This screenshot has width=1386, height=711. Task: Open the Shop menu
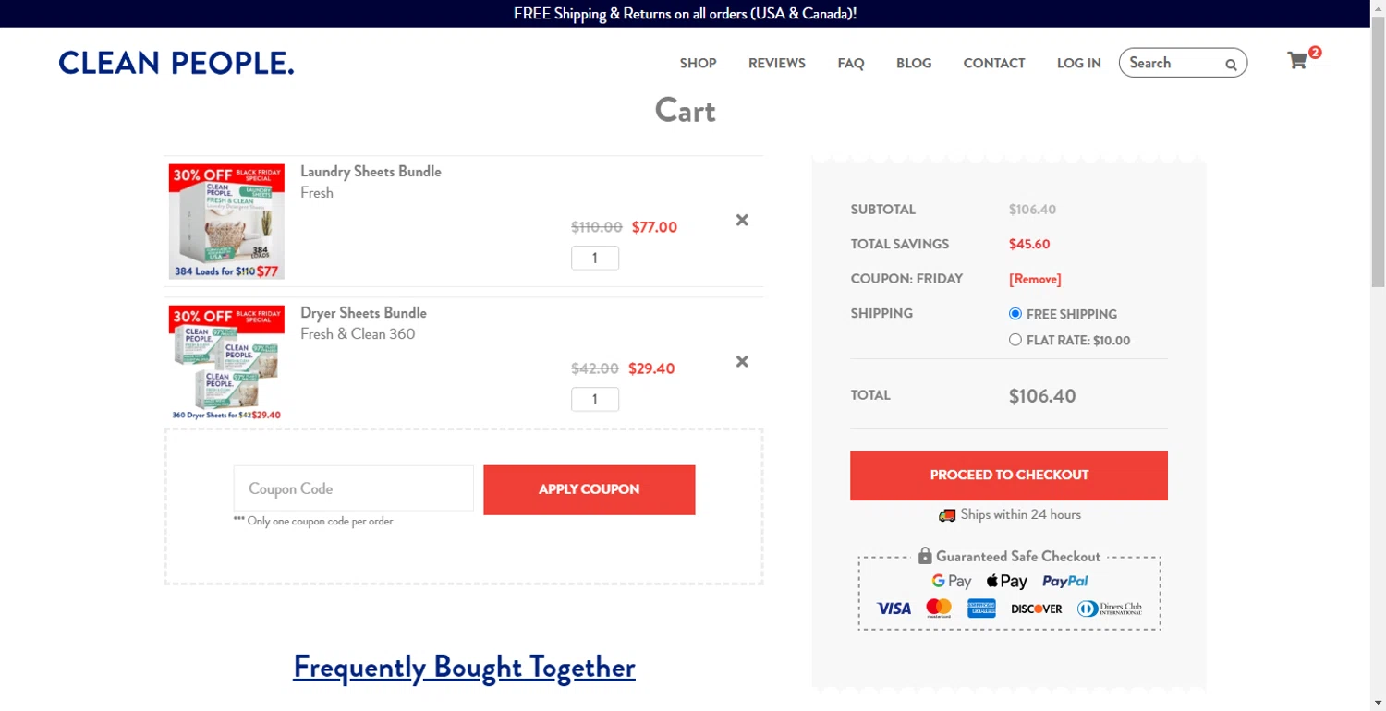[698, 63]
